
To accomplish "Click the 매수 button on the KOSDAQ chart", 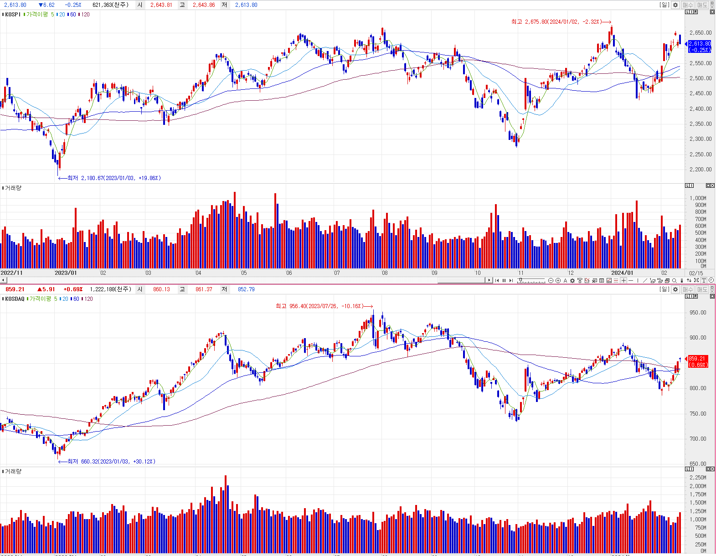I will coord(688,289).
